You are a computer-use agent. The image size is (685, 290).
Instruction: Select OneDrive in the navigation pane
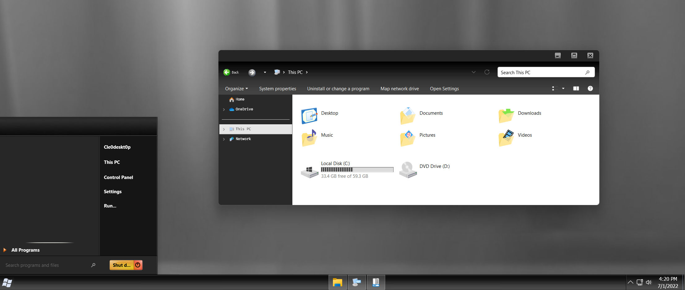[244, 109]
